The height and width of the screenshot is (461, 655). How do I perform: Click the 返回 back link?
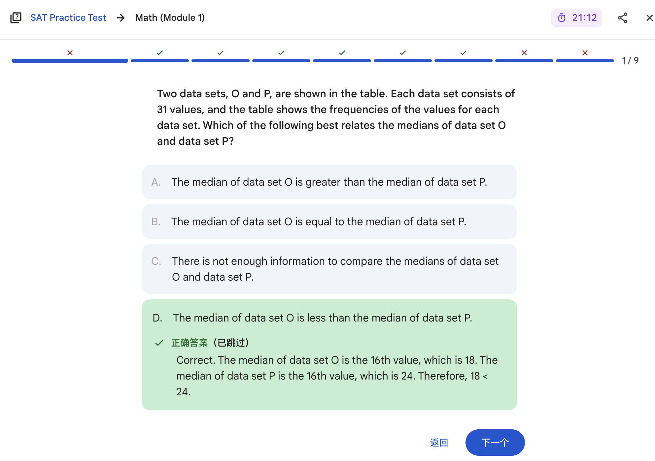click(439, 443)
